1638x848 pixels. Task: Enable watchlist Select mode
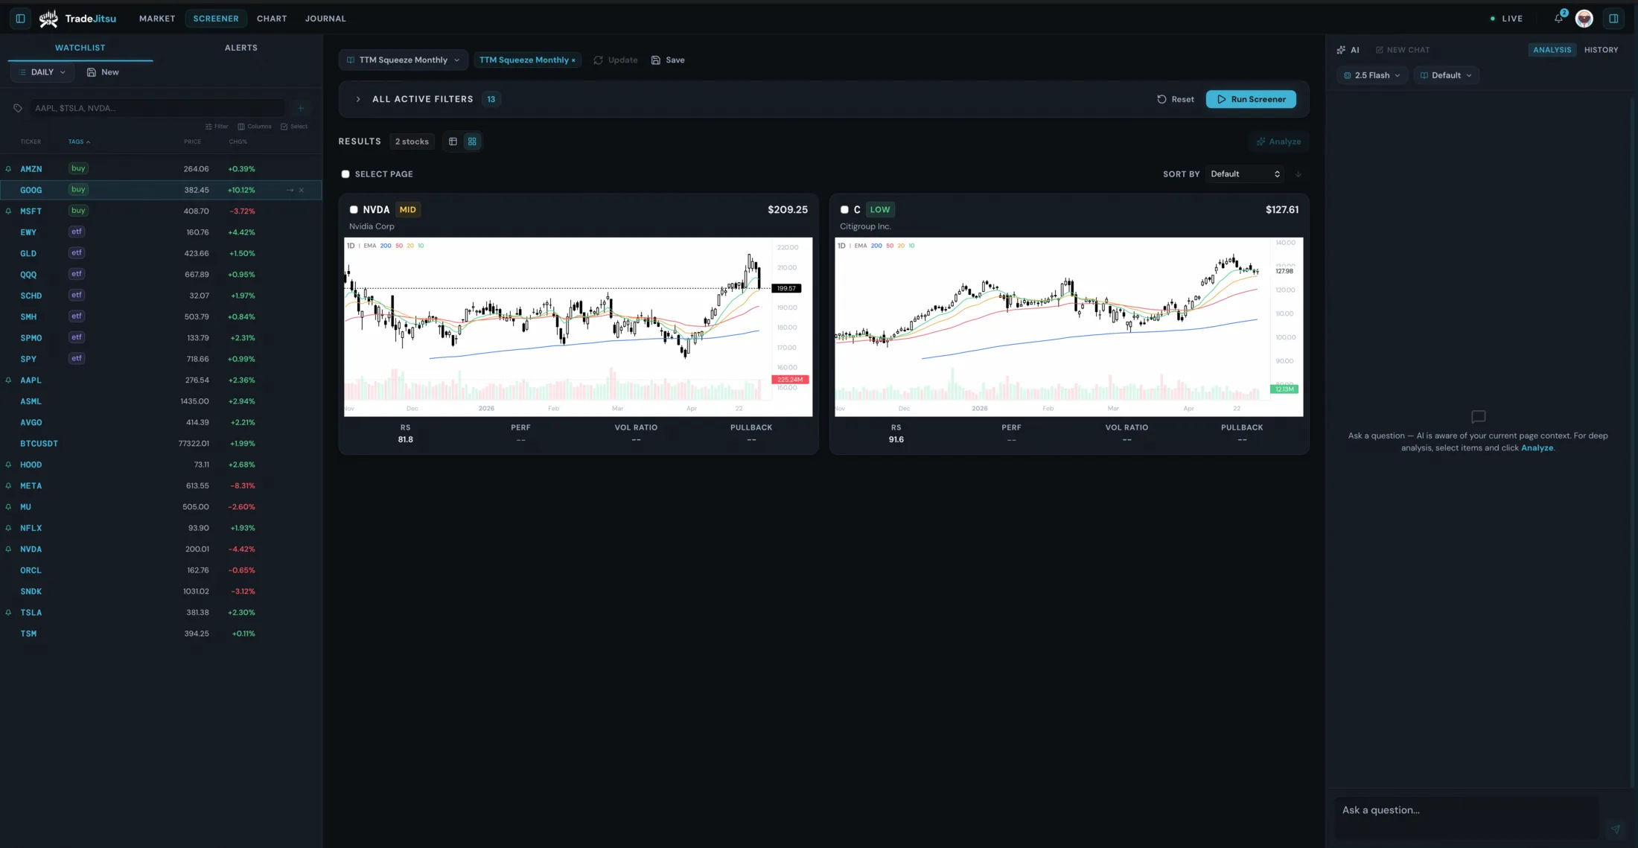[x=294, y=127]
